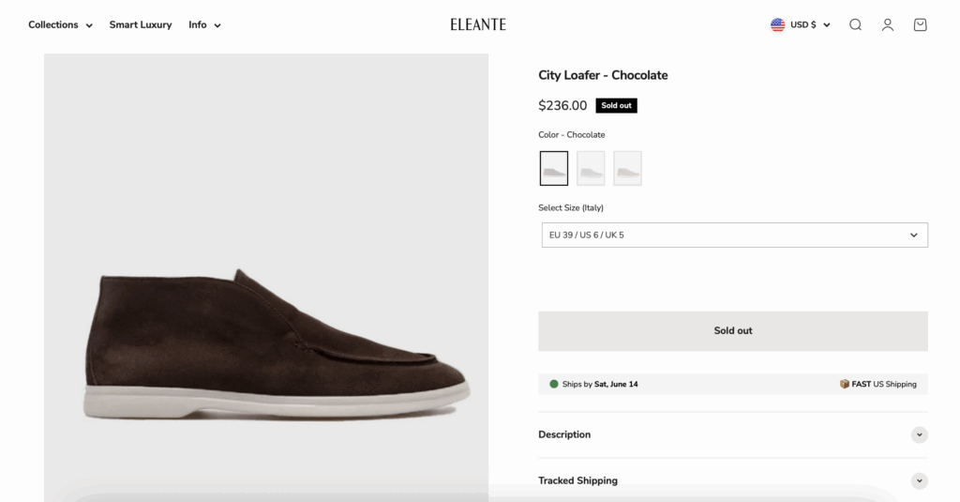Click the US flag currency icon
The image size is (960, 502).
(778, 25)
